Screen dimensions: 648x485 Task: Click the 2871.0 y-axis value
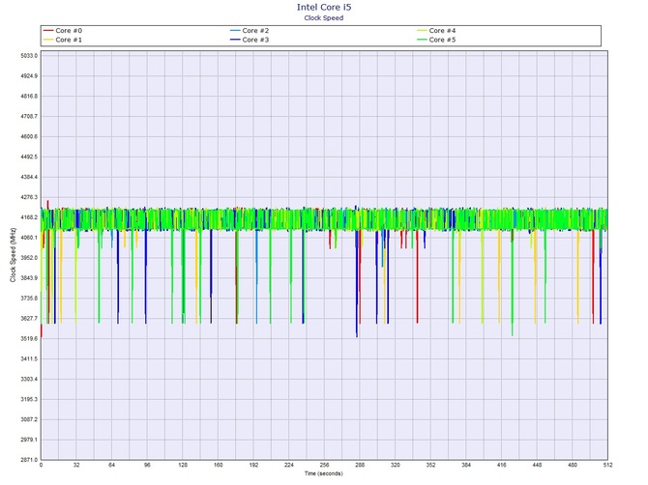[29, 460]
